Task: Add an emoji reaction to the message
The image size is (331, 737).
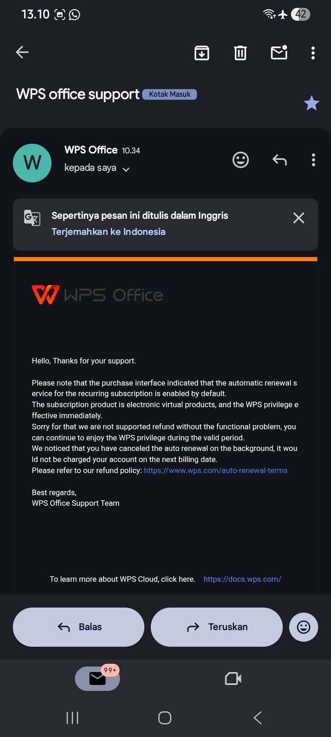Action: (x=240, y=160)
